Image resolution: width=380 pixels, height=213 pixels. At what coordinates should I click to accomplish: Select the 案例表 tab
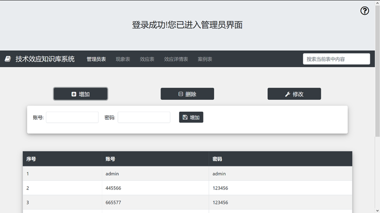click(x=205, y=59)
